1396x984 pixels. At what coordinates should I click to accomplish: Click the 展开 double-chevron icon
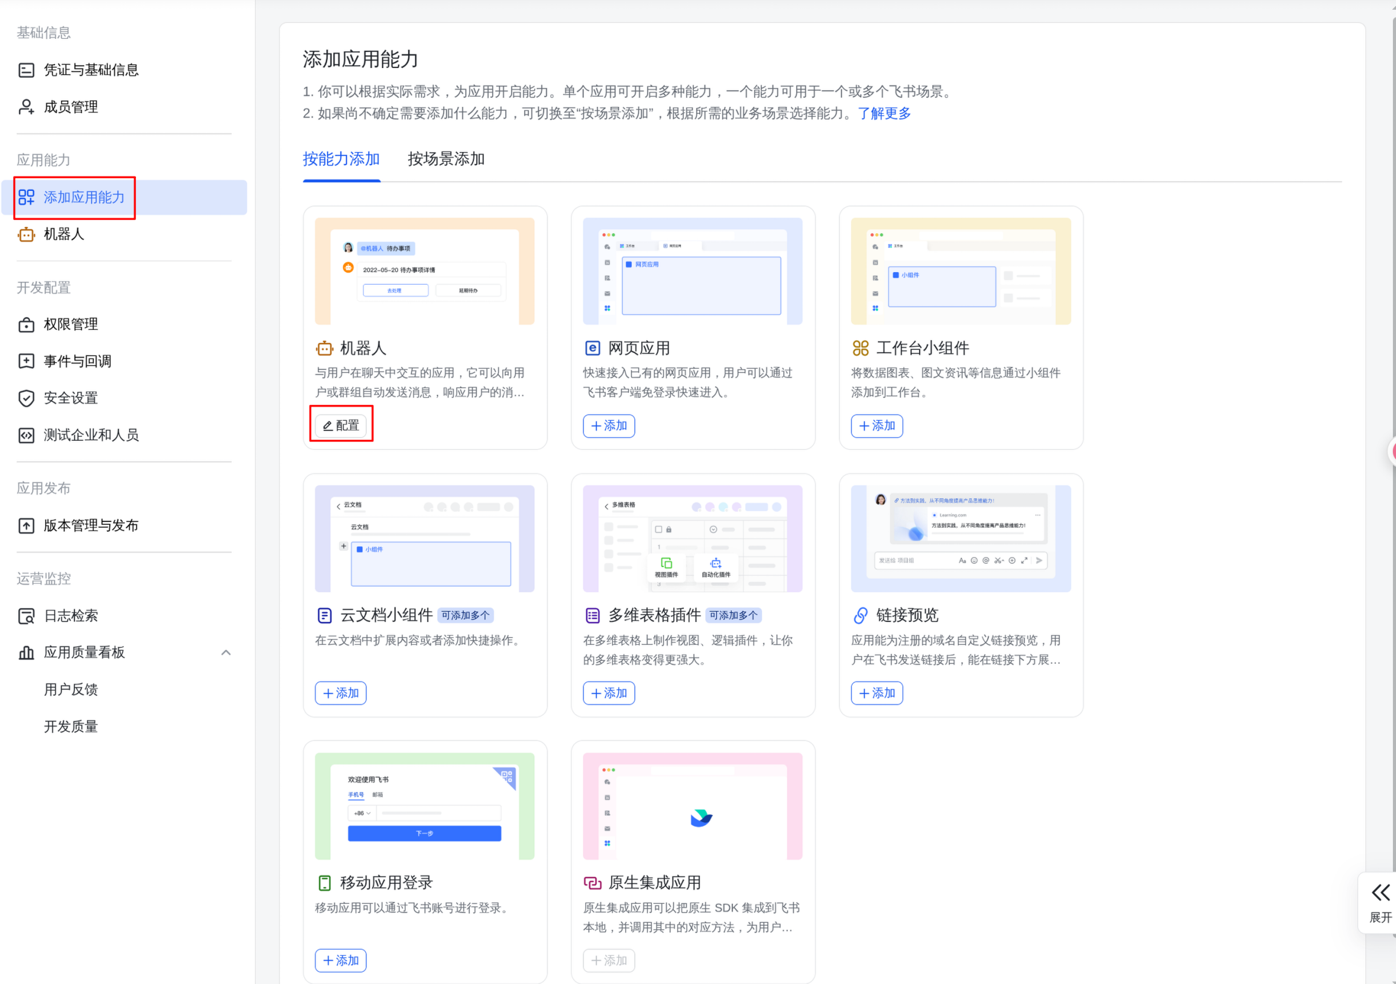coord(1380,892)
